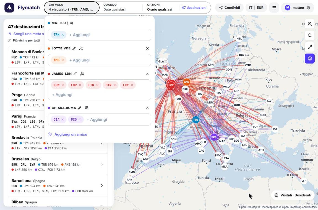Zoom out on the map
318x210 pixels.
[x=310, y=35]
